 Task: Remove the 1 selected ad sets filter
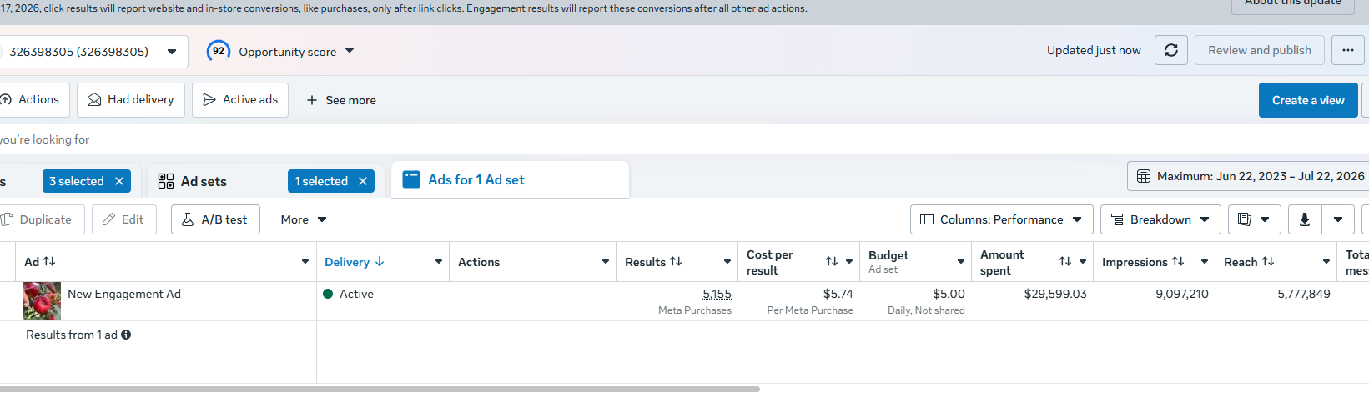click(x=363, y=181)
